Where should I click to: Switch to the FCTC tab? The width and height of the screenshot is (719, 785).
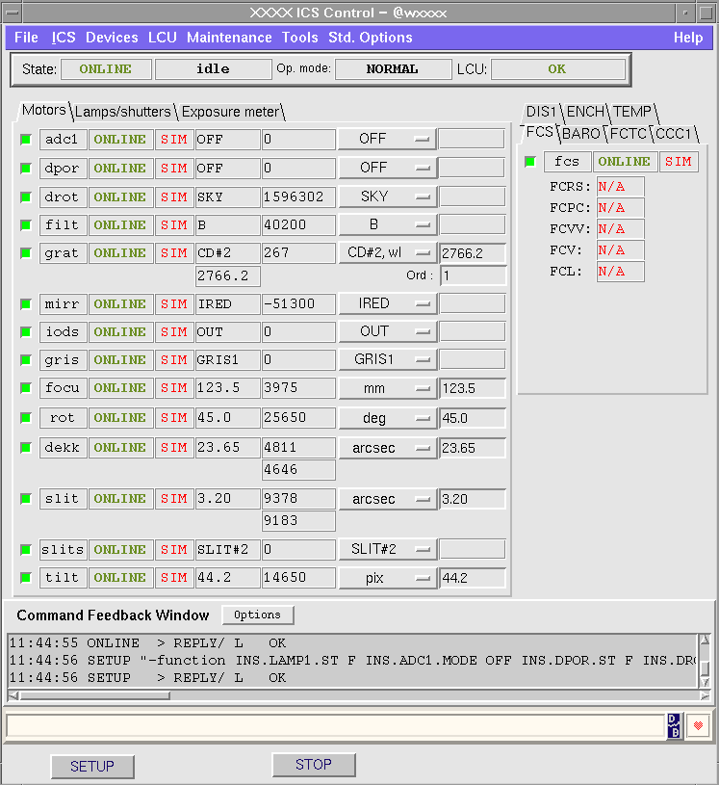point(629,134)
